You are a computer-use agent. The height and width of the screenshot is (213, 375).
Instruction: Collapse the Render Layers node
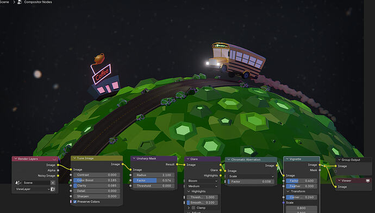click(x=16, y=159)
